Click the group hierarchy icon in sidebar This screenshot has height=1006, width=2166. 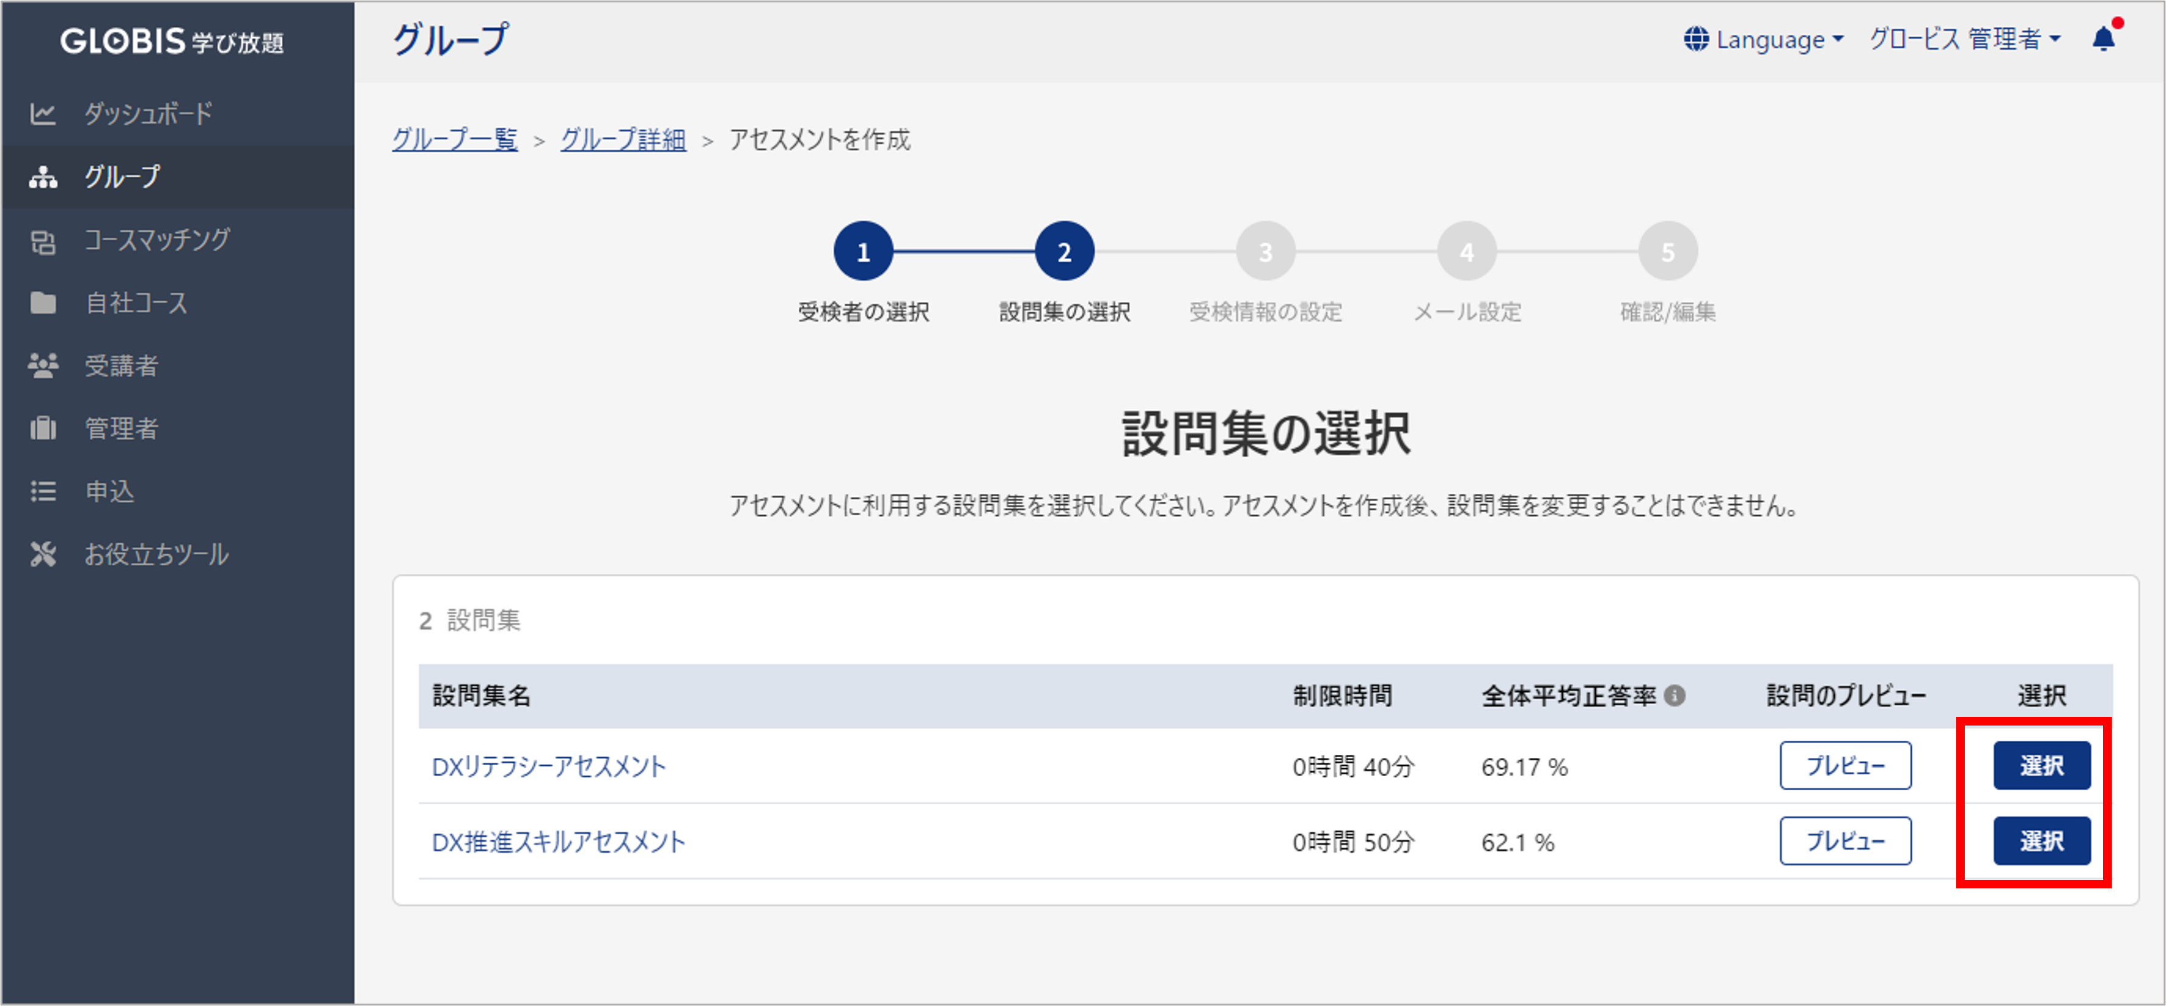pos(43,176)
